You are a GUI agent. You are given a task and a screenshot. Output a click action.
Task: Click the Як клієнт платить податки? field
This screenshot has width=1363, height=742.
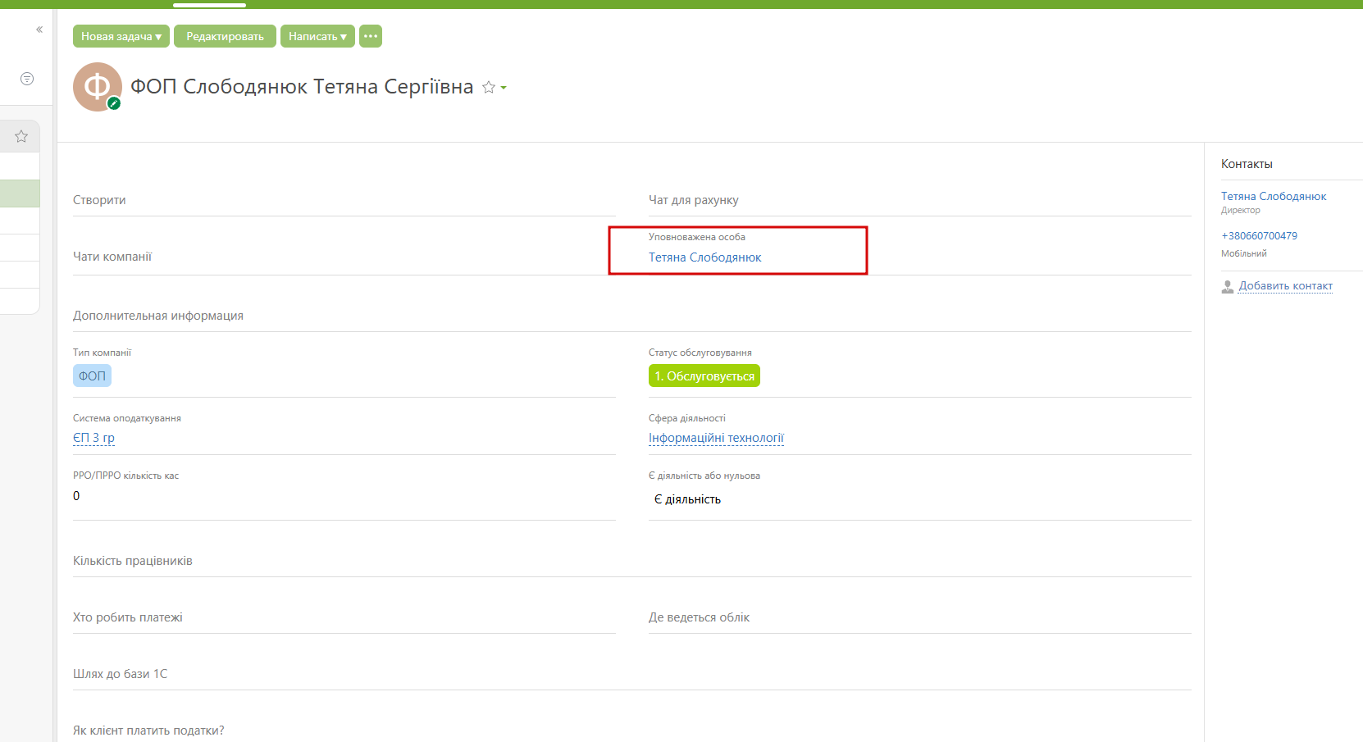pos(632,731)
